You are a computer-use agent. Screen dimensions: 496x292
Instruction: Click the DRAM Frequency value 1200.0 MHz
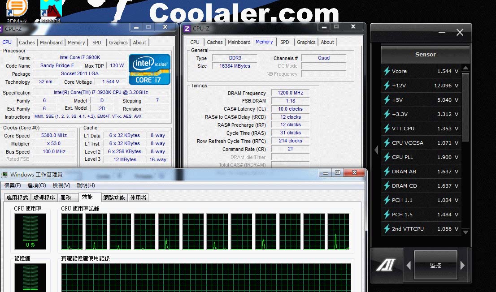pyautogui.click(x=291, y=93)
